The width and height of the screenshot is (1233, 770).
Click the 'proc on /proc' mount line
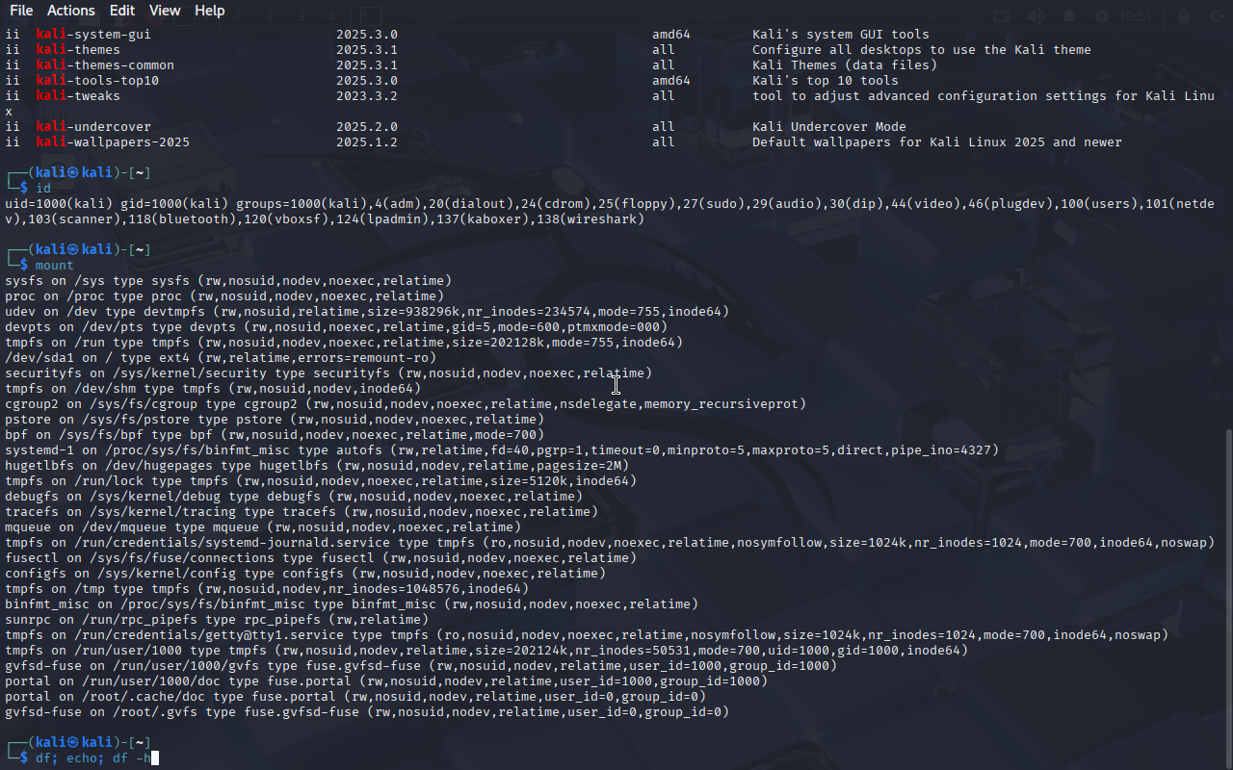tap(224, 296)
